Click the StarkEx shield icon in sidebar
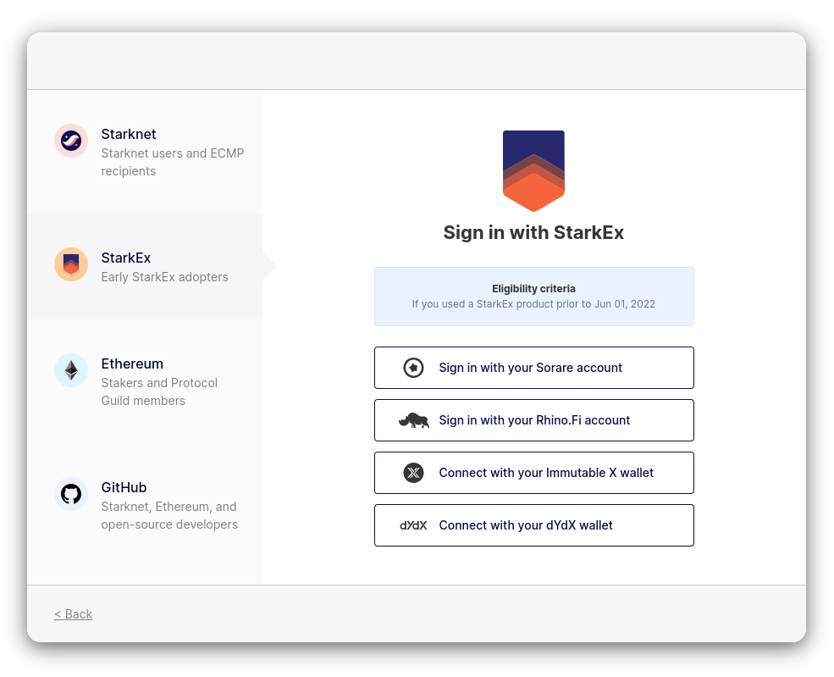 tap(71, 264)
